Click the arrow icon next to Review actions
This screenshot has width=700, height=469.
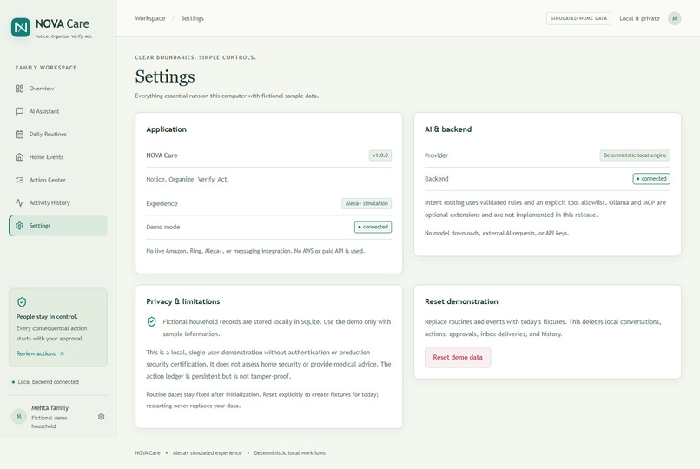tap(62, 353)
